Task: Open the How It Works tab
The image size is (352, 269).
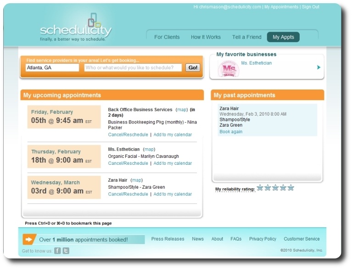Action: coord(206,37)
